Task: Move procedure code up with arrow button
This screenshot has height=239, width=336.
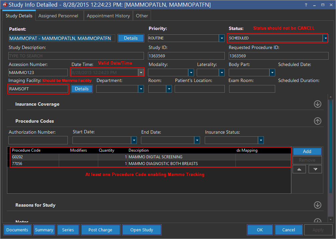Action: tap(299, 169)
